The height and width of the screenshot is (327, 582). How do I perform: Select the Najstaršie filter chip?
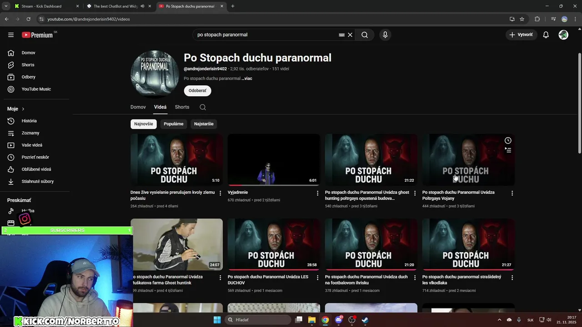(204, 124)
